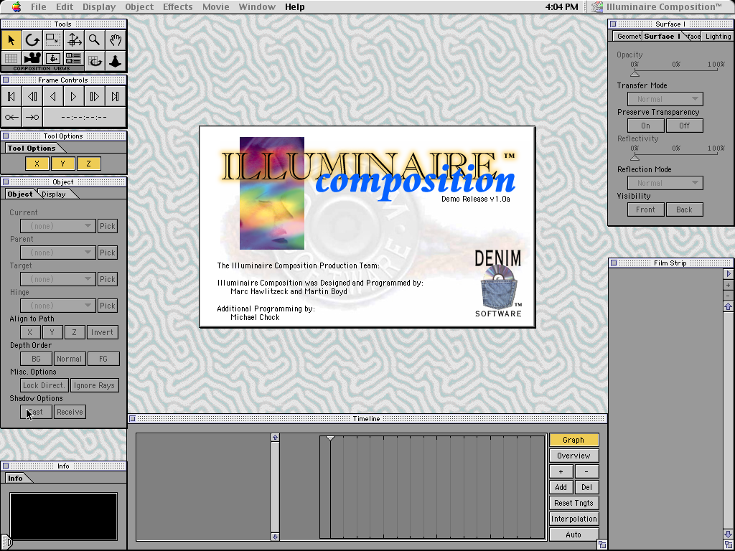This screenshot has width=735, height=551.
Task: Switch Timeline to Overview
Action: (x=574, y=456)
